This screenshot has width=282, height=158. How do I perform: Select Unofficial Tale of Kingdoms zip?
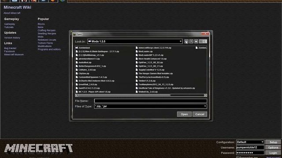point(165,88)
